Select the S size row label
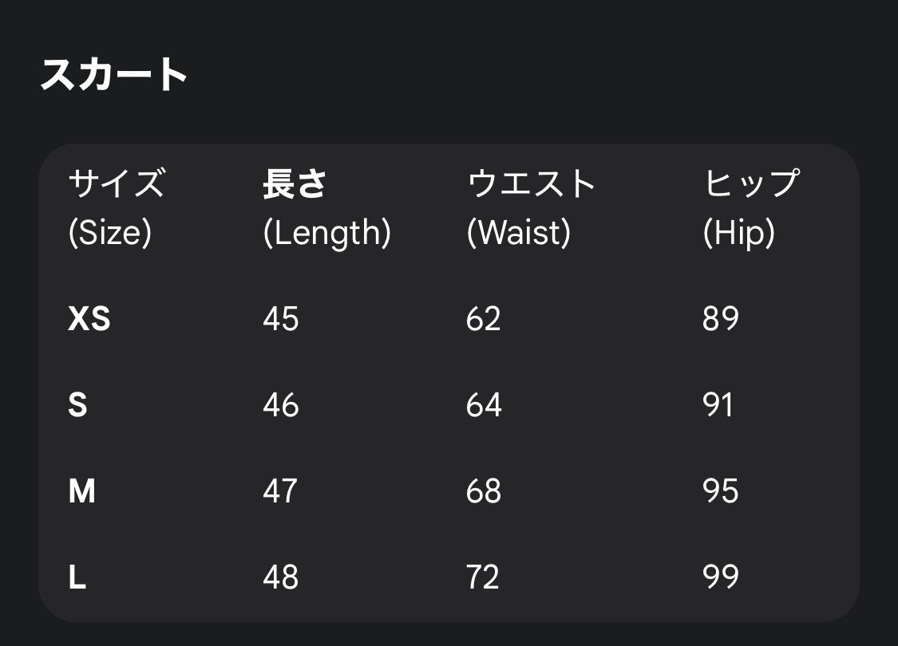 (x=77, y=405)
